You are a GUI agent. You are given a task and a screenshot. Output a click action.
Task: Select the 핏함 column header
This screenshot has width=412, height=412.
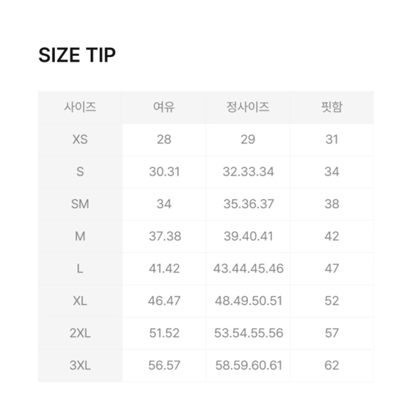pos(332,107)
